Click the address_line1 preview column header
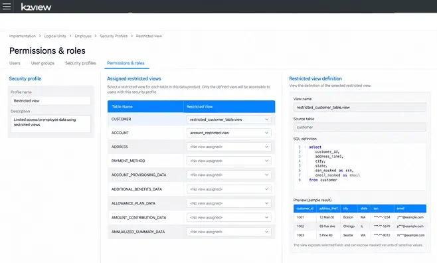The height and width of the screenshot is (263, 437). point(328,209)
